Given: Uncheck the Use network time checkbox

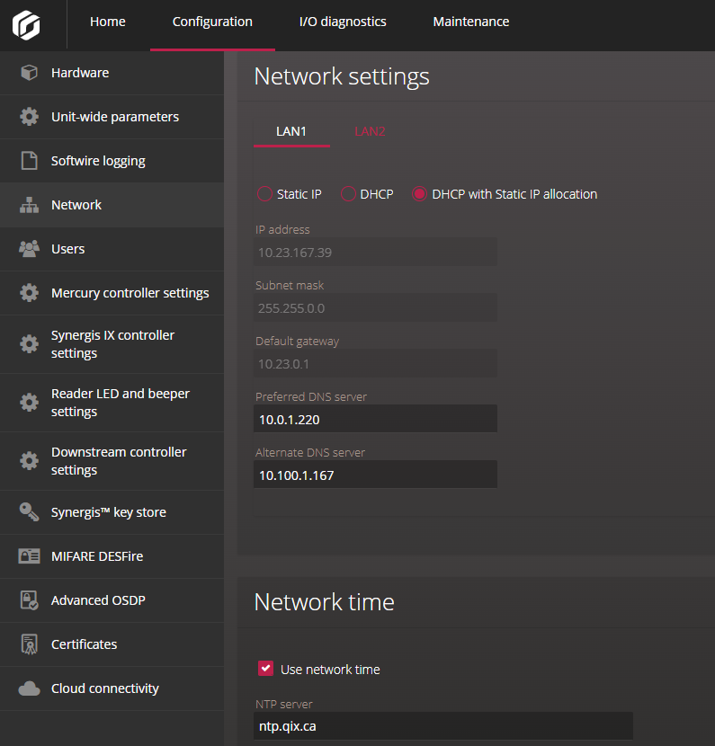Looking at the screenshot, I should pyautogui.click(x=265, y=669).
